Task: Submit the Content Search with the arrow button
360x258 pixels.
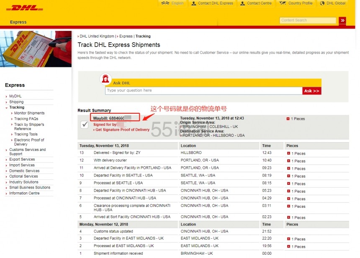Action: (342, 20)
